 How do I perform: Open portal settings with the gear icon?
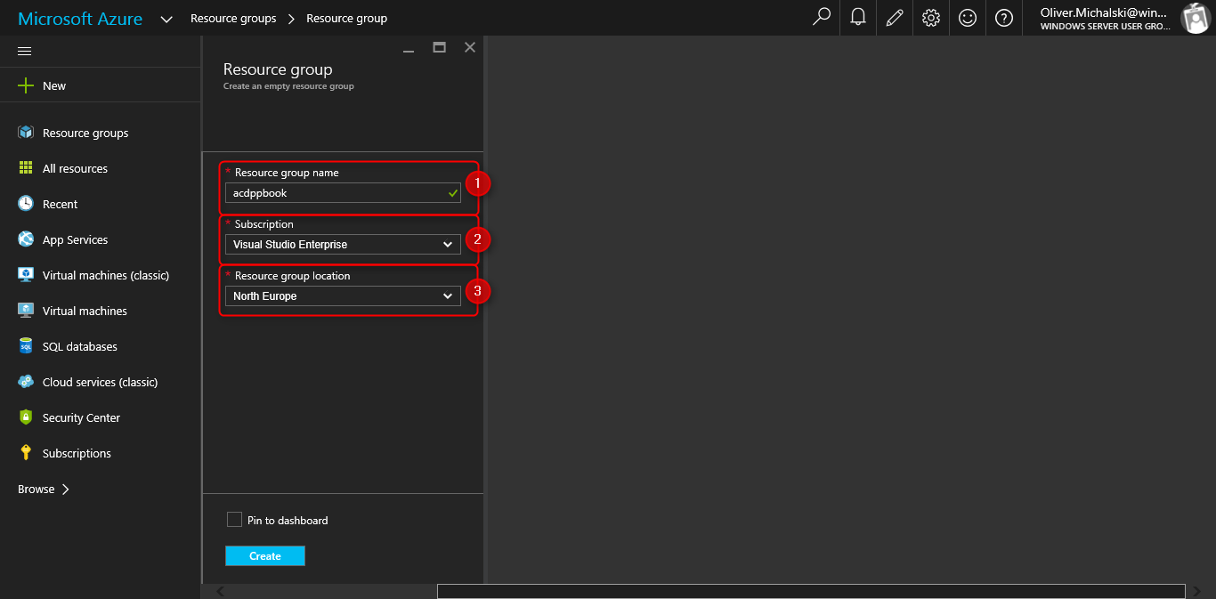tap(931, 17)
